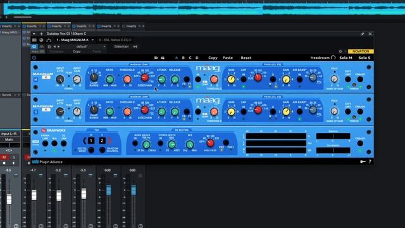Viewport: 405px width, 228px height.
Task: Toggle the M/S button in Brainworx section
Action: [x=54, y=143]
